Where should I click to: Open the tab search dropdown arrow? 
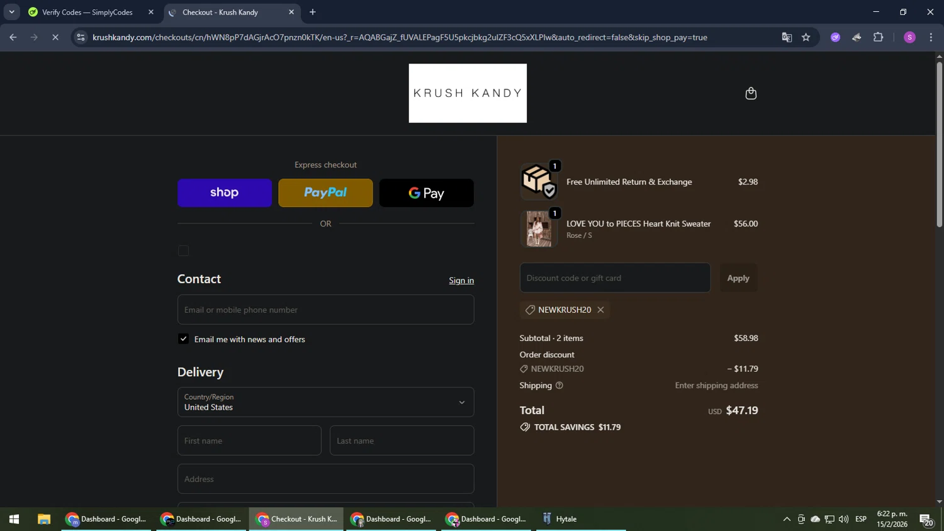point(11,12)
